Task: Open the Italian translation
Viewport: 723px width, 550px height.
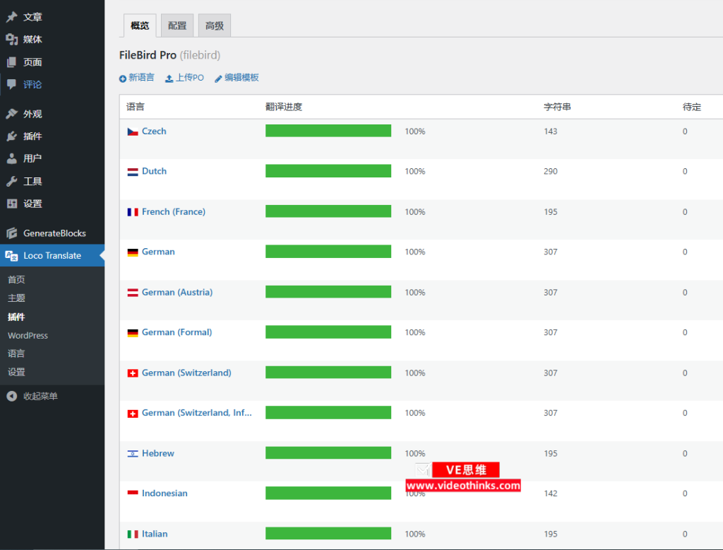Action: [155, 534]
